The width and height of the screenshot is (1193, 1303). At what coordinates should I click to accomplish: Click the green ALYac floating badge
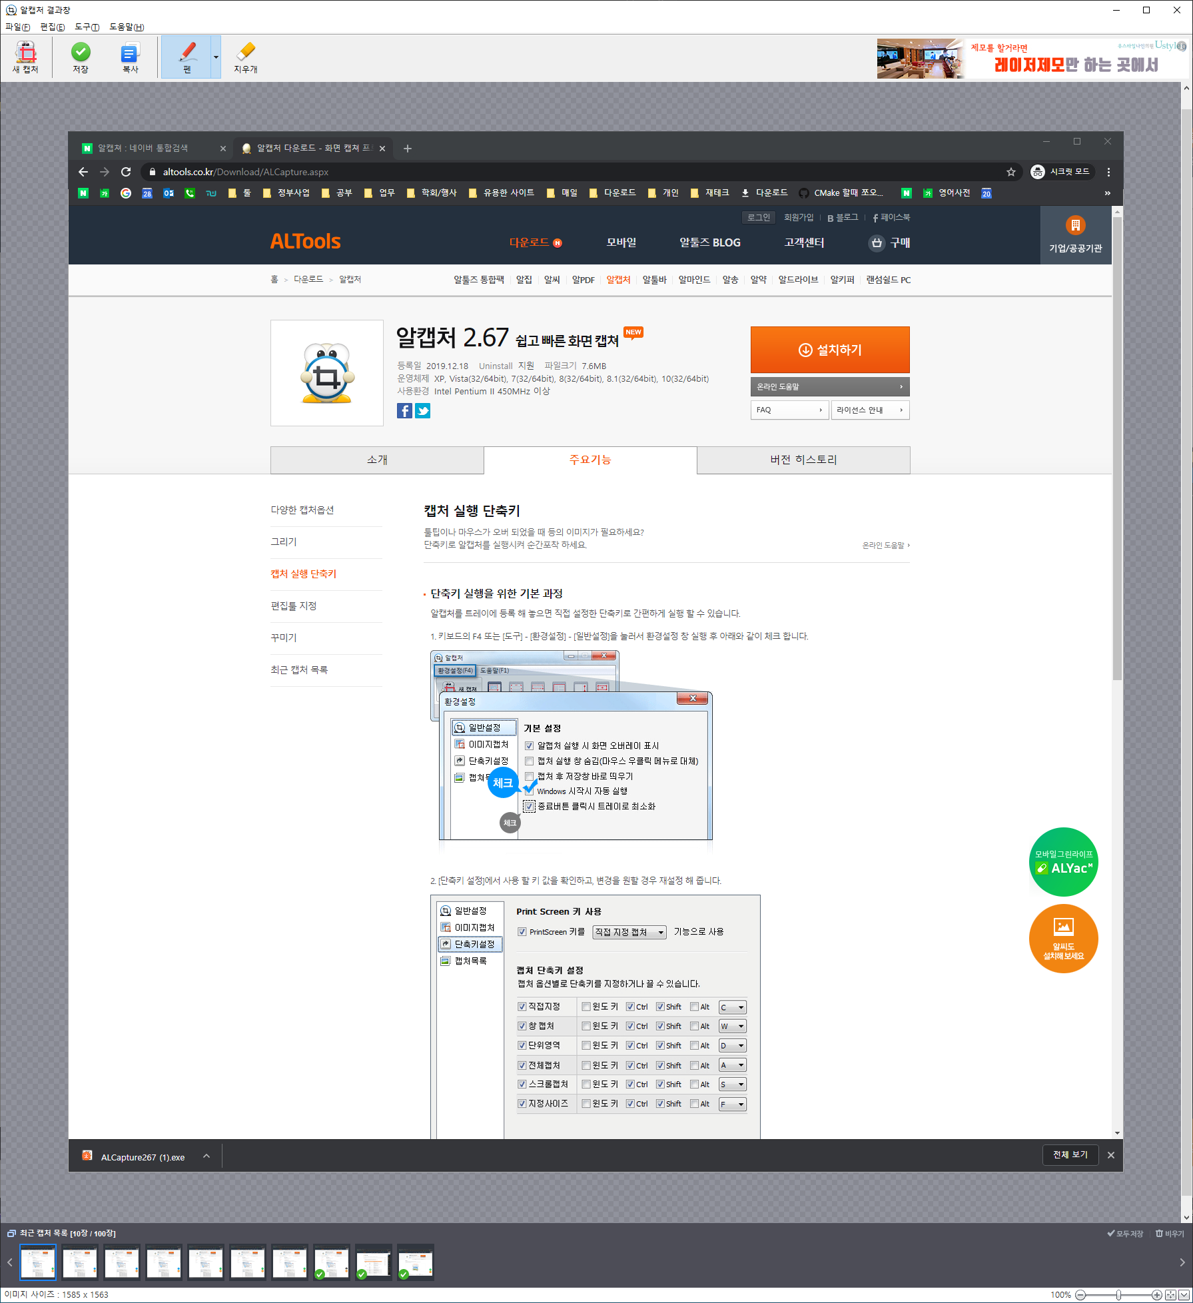point(1063,862)
